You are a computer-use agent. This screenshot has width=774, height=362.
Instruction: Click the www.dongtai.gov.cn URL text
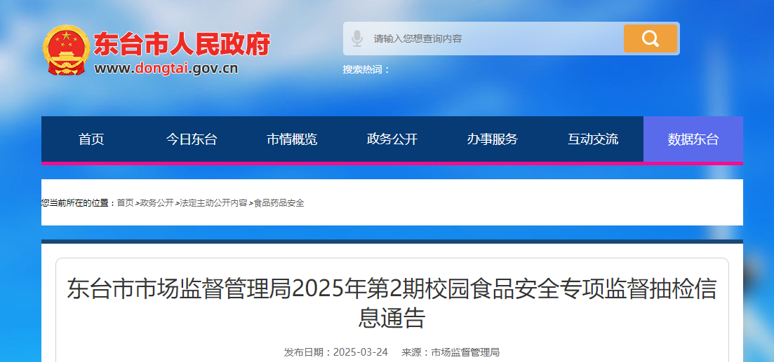[166, 68]
